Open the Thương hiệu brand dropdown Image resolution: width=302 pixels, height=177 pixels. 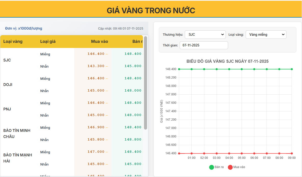pyautogui.click(x=205, y=34)
